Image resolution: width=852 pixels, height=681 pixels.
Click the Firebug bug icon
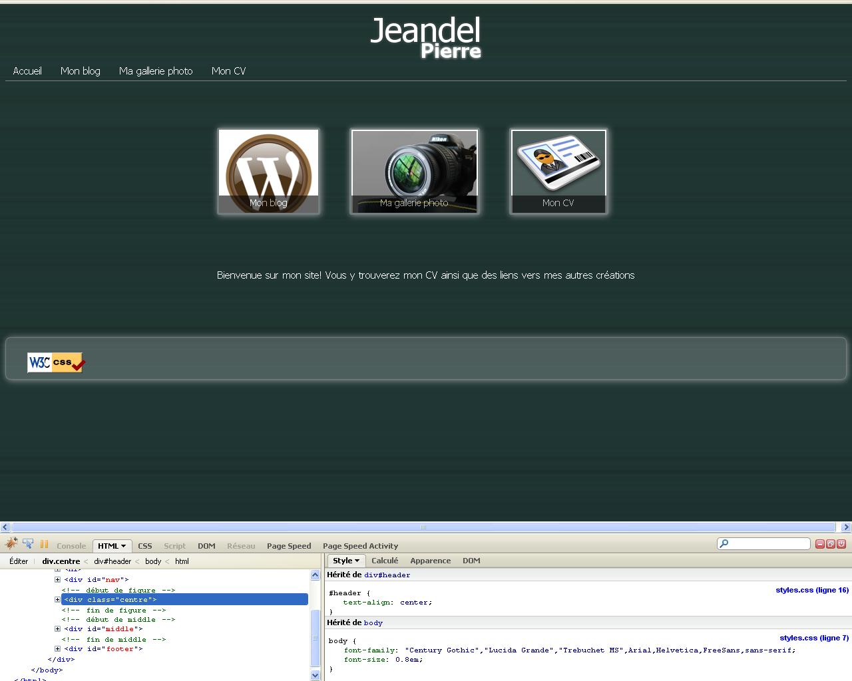[x=11, y=544]
